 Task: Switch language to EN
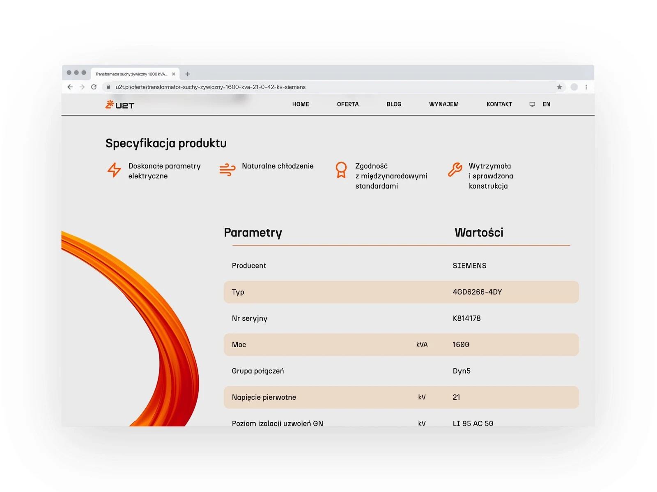click(x=546, y=105)
